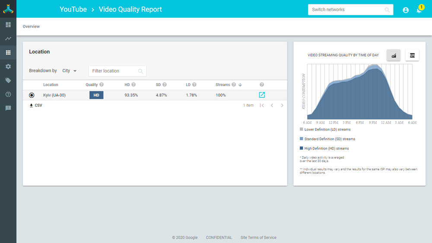The image size is (432, 243).
Task: Switch to the Overview tab
Action: (x=31, y=27)
